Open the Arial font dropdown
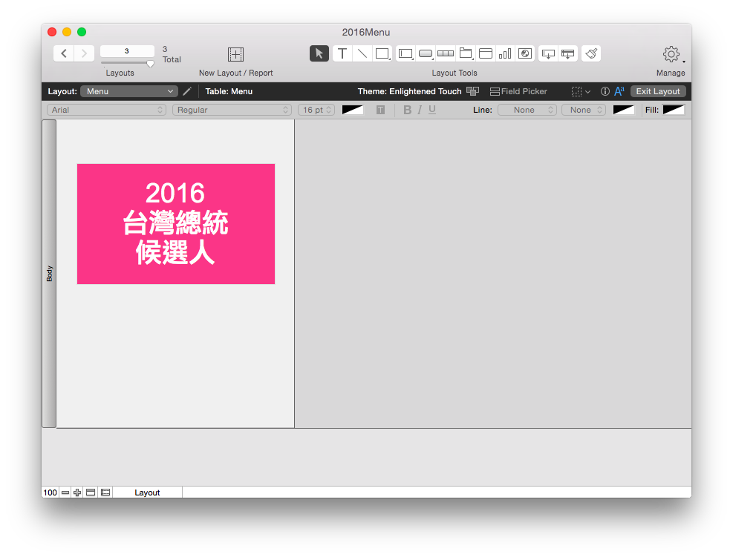The width and height of the screenshot is (733, 557). 106,109
